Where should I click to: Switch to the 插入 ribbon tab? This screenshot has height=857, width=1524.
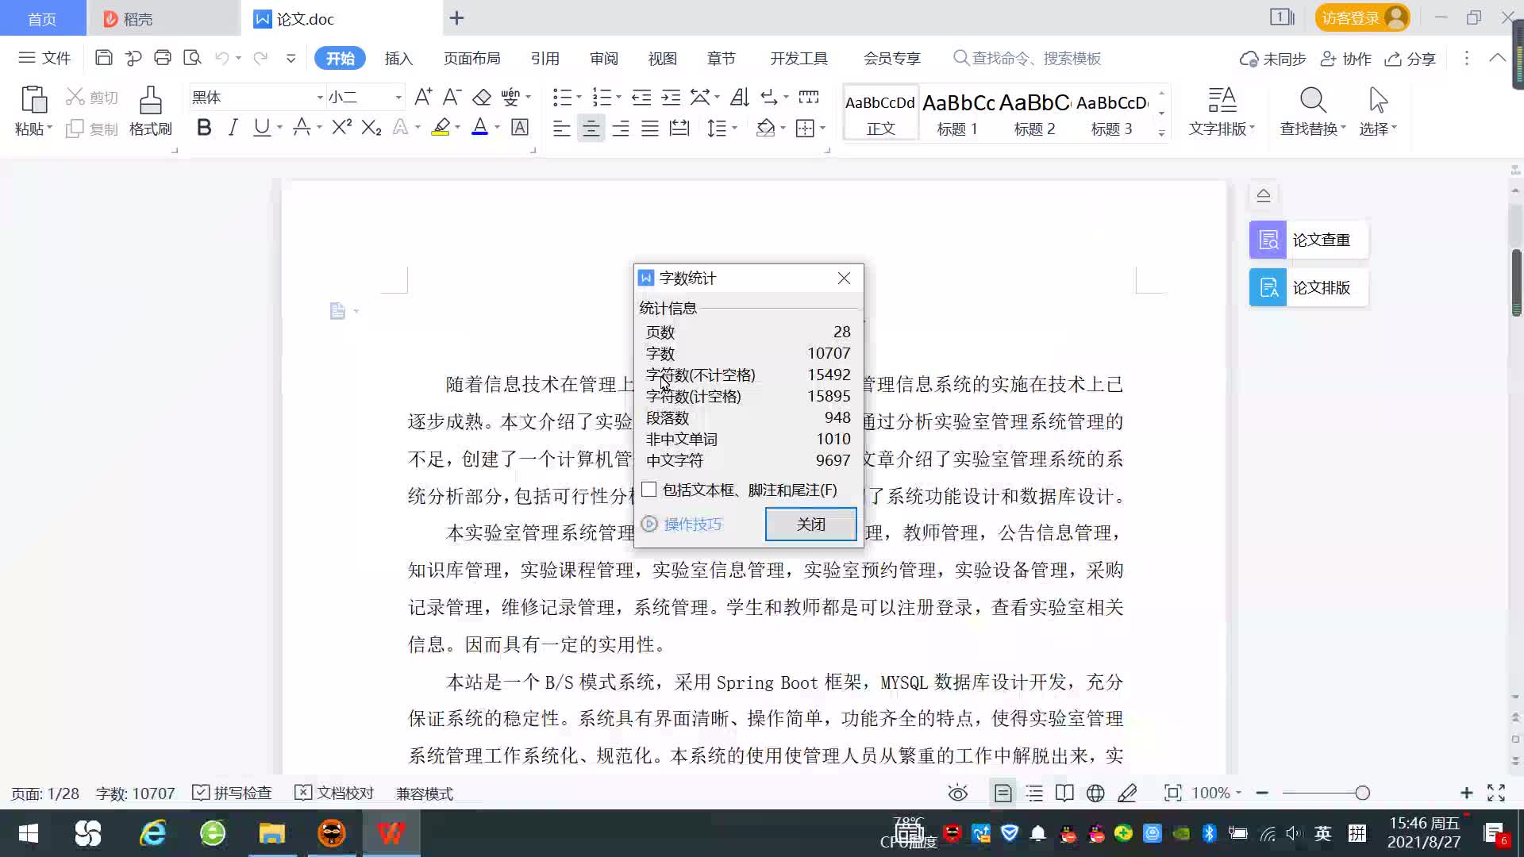[x=398, y=59]
